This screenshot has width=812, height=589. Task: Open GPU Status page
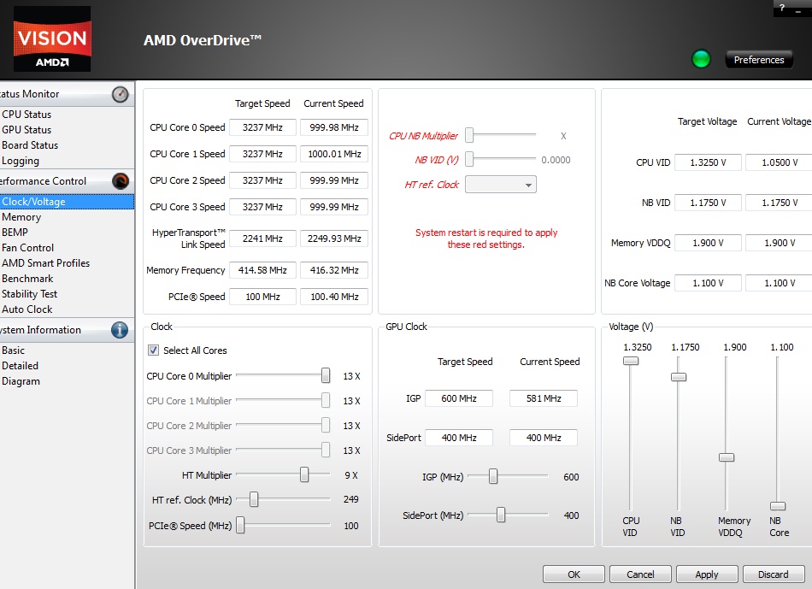pyautogui.click(x=26, y=130)
